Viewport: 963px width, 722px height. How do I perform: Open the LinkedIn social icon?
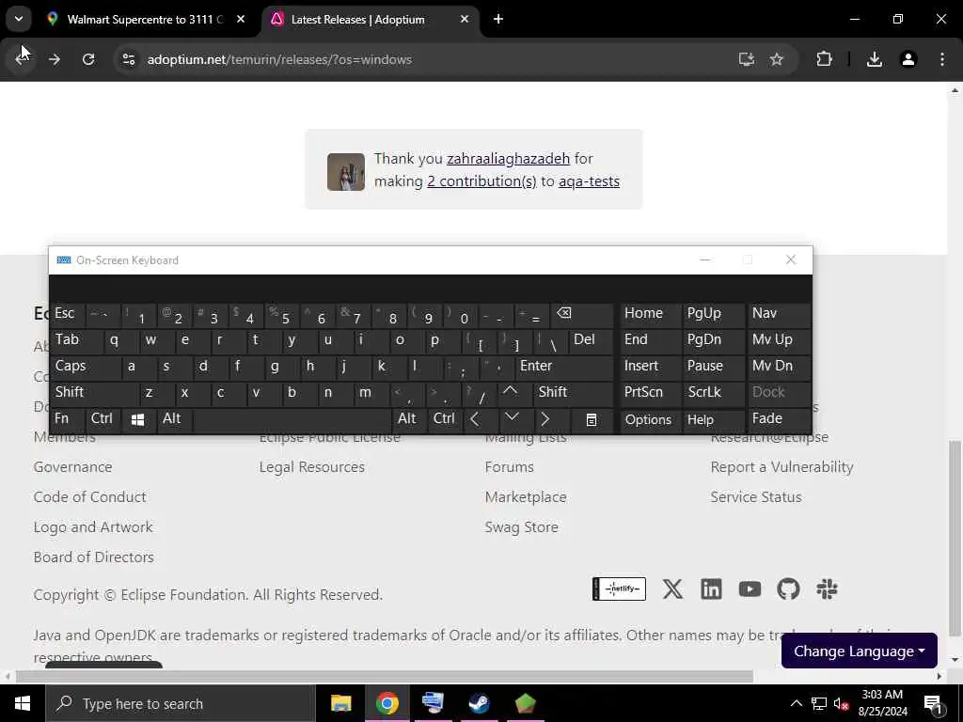(x=711, y=589)
